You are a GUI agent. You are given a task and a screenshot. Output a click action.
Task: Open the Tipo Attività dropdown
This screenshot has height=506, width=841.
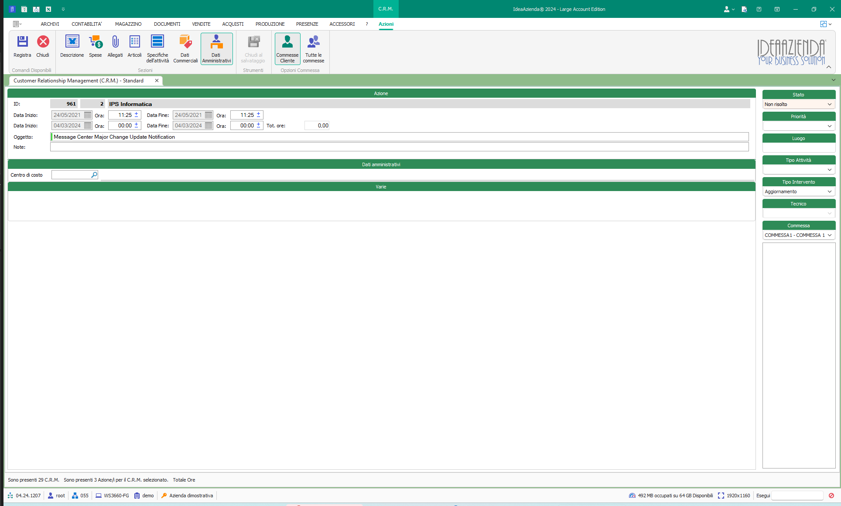799,170
